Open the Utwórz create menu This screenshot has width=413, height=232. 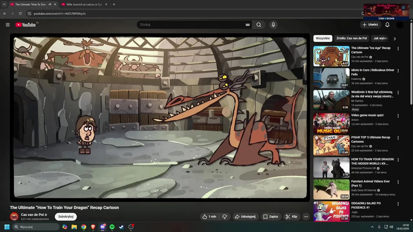pyautogui.click(x=370, y=25)
